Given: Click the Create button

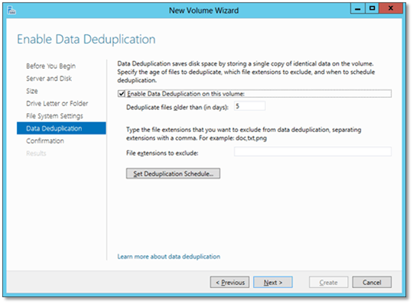Looking at the screenshot, I should [x=328, y=282].
